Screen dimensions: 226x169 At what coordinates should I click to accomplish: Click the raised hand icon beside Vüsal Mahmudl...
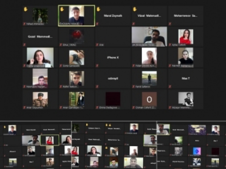point(135,9)
